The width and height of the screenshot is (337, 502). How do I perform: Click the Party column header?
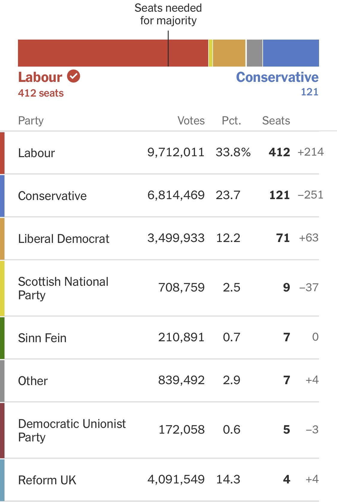[31, 121]
